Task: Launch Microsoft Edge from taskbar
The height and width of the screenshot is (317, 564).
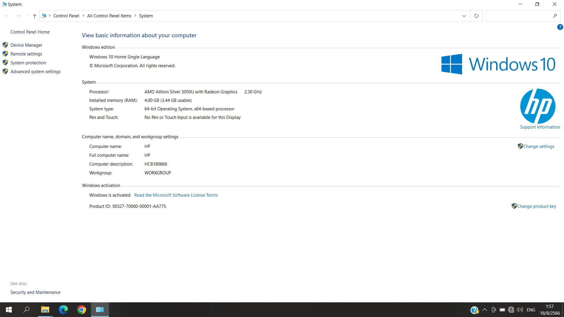Action: [63, 310]
